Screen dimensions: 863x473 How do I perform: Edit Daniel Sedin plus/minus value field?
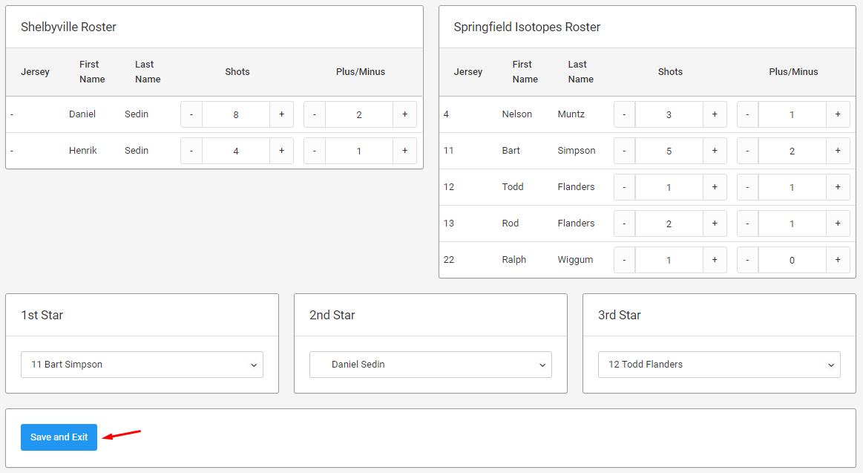[x=359, y=114]
